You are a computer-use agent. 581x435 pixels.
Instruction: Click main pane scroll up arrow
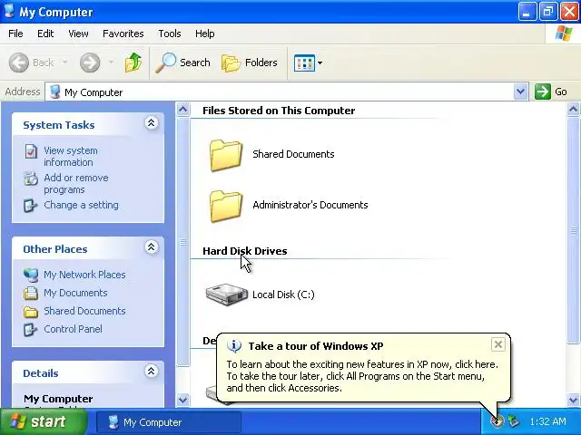[573, 109]
